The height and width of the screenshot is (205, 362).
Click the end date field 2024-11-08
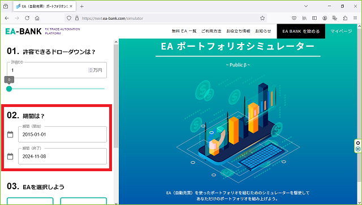(63, 157)
